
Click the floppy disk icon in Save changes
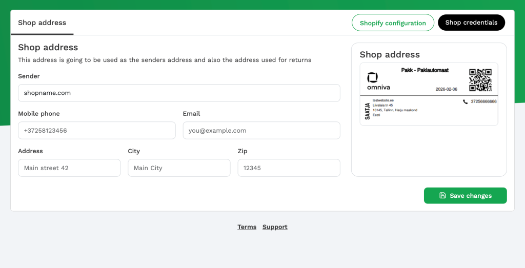(442, 196)
